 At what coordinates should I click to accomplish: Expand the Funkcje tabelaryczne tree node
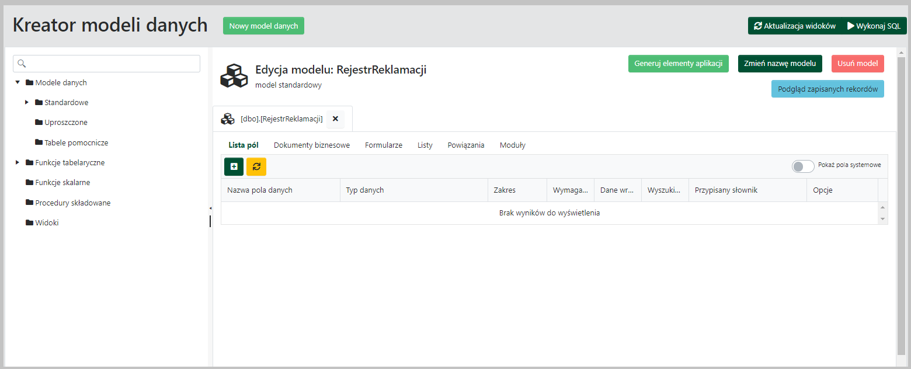pos(18,162)
